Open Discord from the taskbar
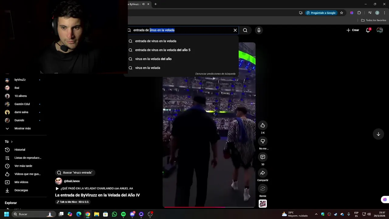This screenshot has width=389, height=219. click(x=132, y=214)
